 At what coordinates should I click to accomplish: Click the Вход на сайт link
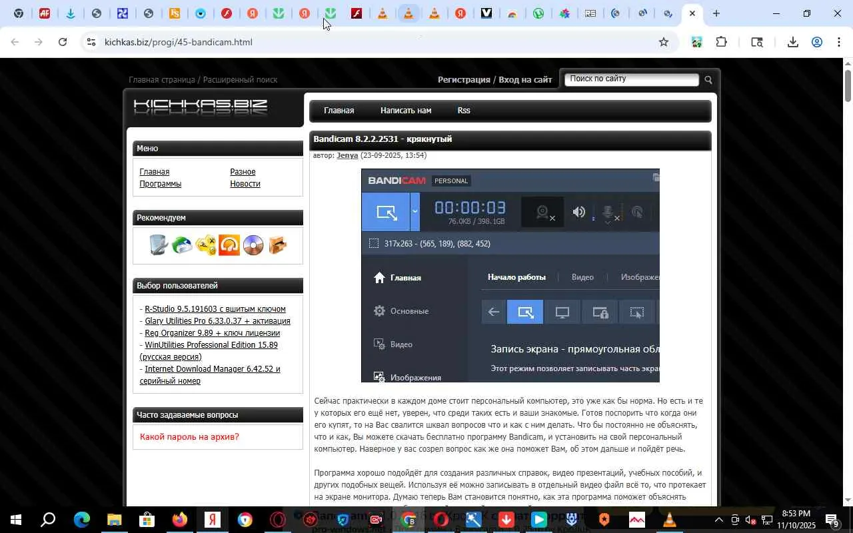(x=525, y=80)
